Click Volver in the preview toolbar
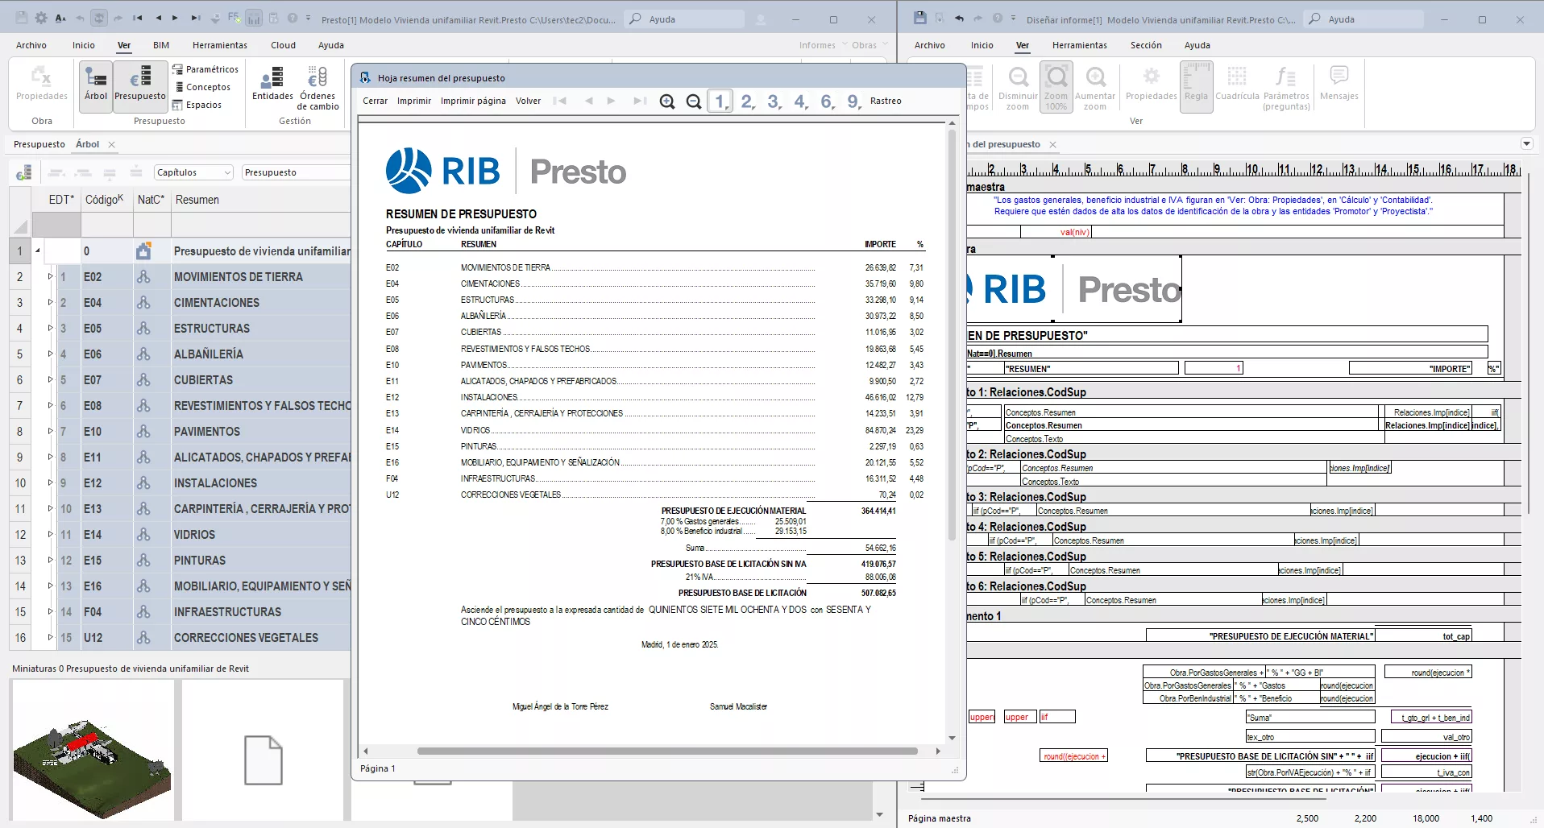 tap(528, 101)
